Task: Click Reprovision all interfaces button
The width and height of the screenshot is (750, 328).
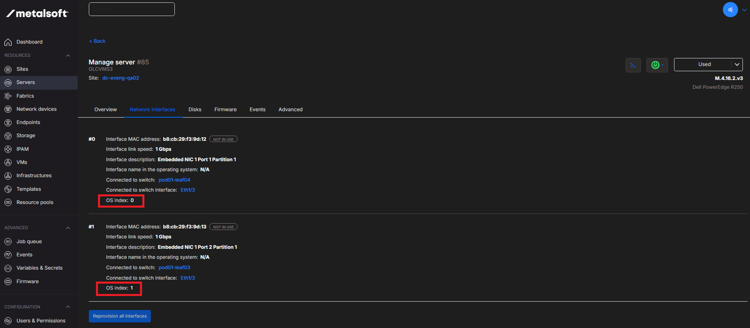Action: (120, 316)
